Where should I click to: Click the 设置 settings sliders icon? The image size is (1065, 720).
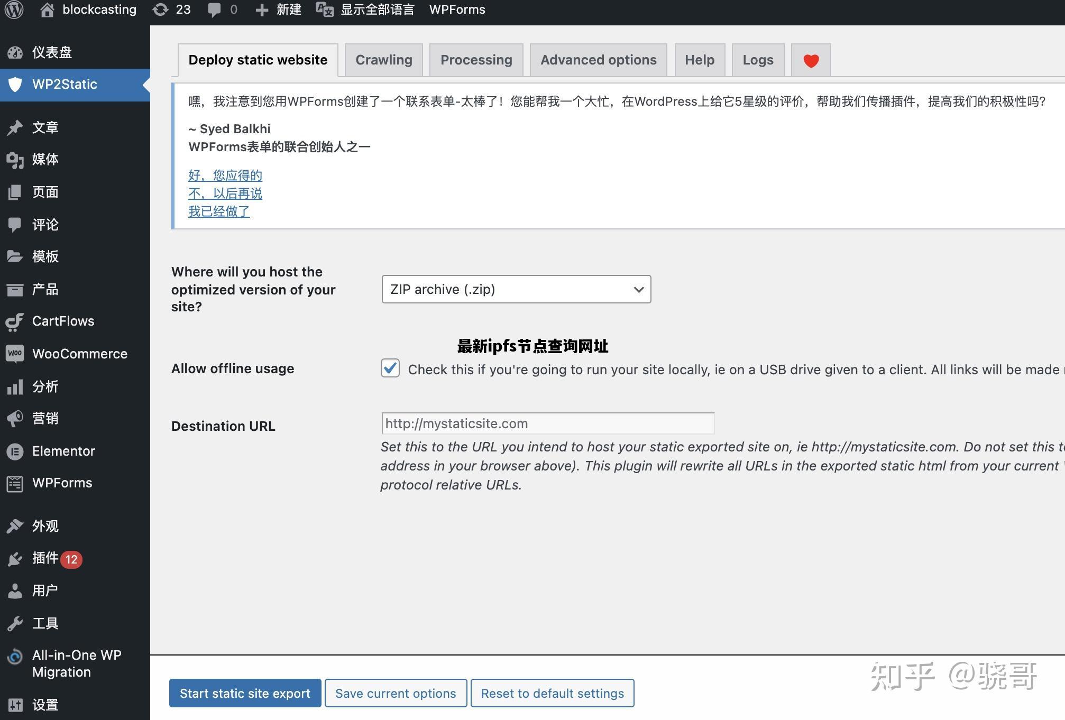coord(15,705)
